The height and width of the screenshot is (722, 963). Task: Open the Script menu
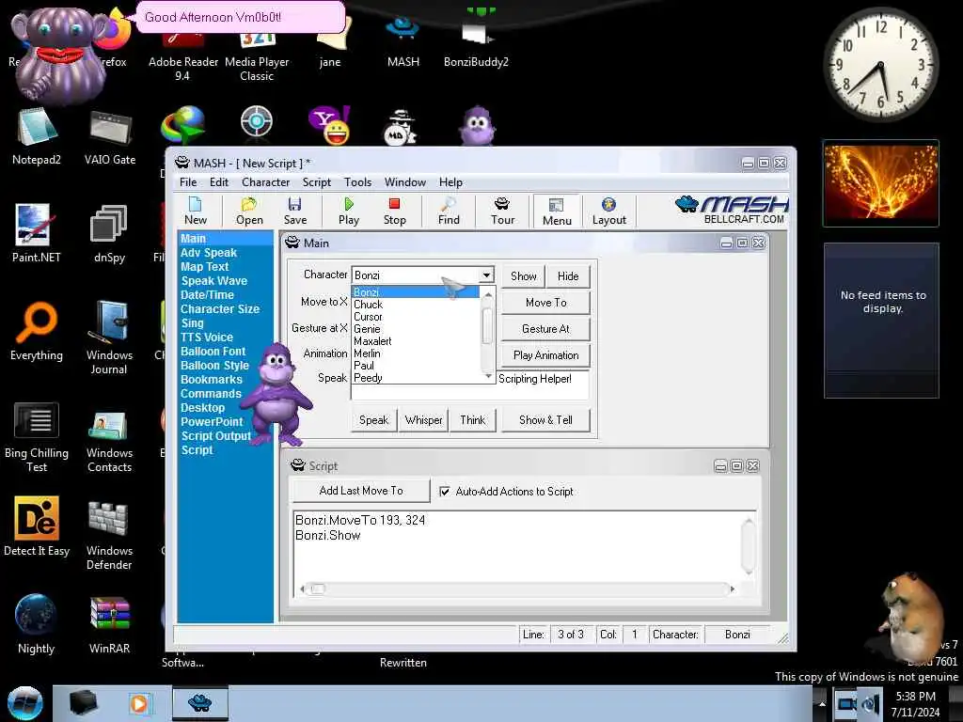click(x=316, y=182)
